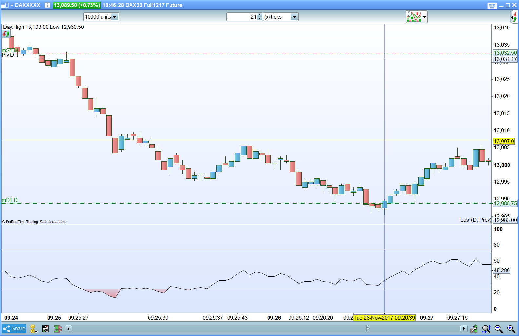Viewport: 519px width, 336px height.
Task: Click the zoom in magnifier
Action: [511, 329]
